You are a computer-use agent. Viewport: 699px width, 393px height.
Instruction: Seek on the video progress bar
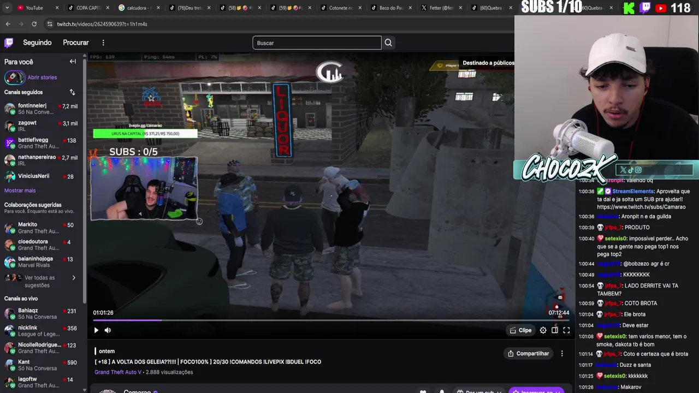(x=331, y=320)
